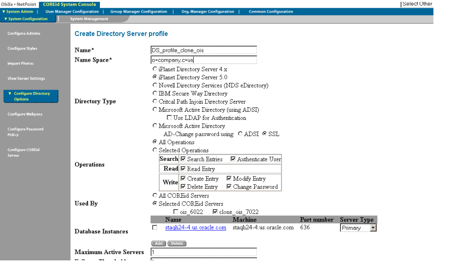Toggle Read Entry checkbox

(183, 168)
